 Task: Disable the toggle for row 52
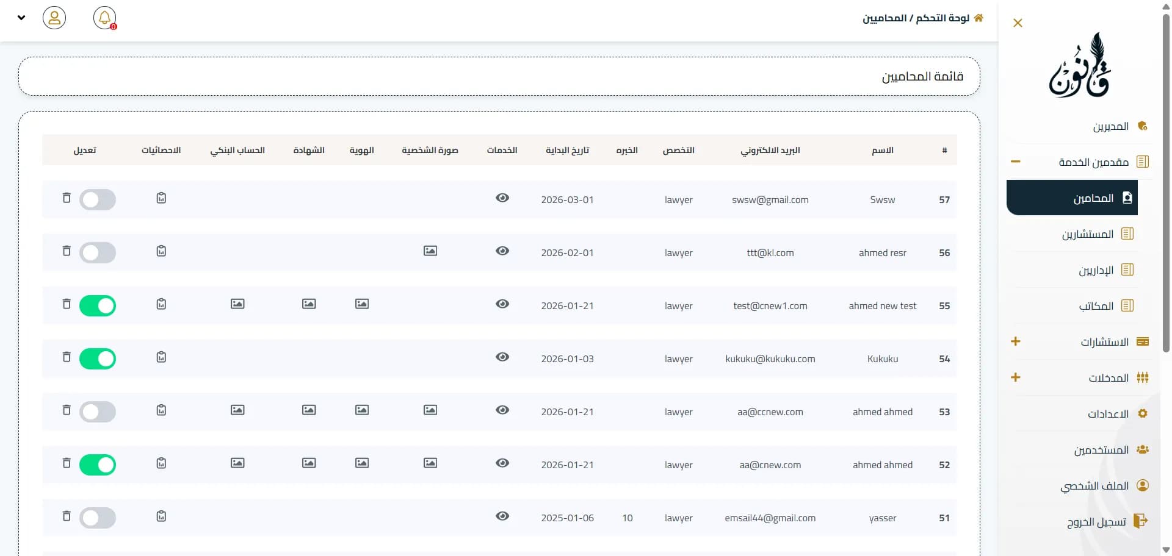98,465
